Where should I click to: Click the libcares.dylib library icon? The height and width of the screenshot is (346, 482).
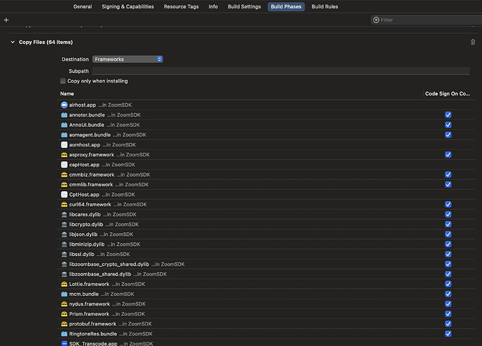pyautogui.click(x=64, y=215)
